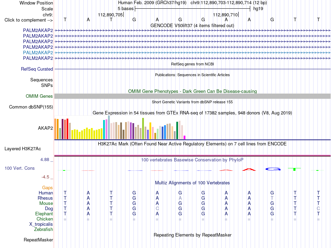Click the 100 Vert. Cons track label

[20, 168]
